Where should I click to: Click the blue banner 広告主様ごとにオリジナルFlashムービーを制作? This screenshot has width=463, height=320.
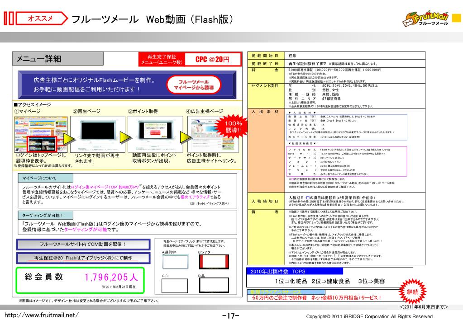click(x=127, y=85)
